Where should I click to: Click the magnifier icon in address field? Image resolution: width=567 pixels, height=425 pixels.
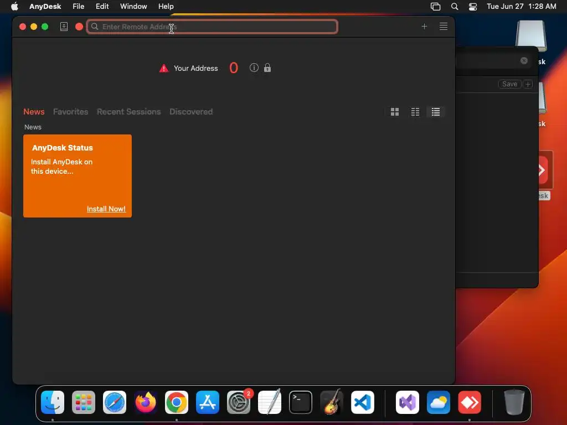(x=95, y=27)
